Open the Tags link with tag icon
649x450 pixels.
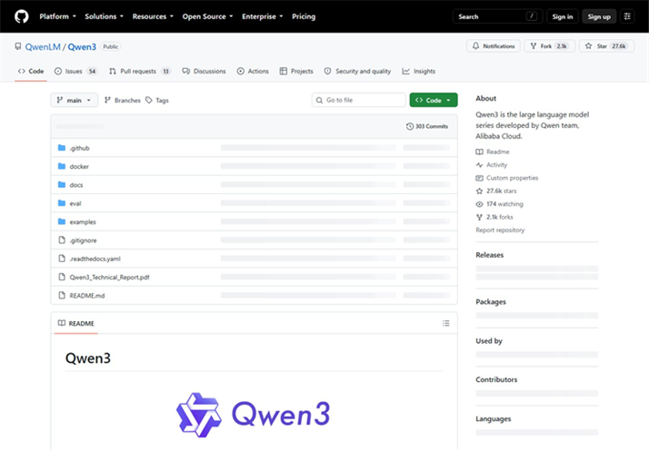[x=157, y=100]
